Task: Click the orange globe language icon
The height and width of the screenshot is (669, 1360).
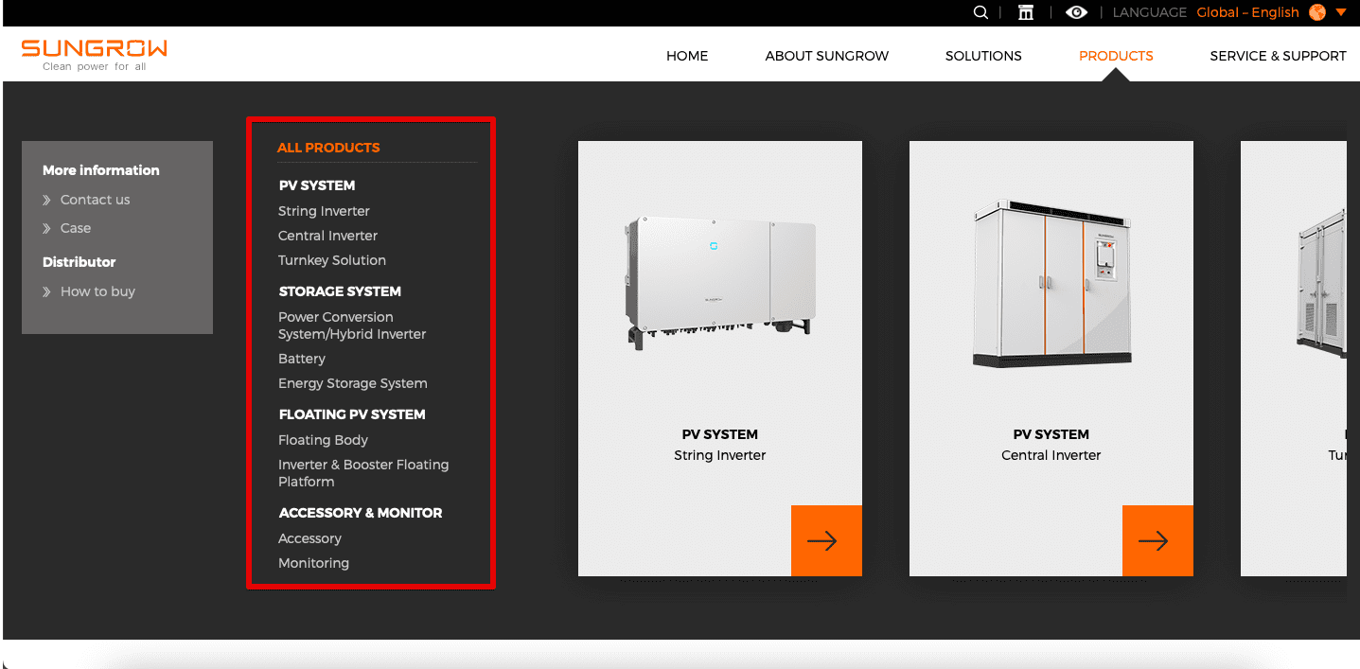Action: coord(1317,12)
